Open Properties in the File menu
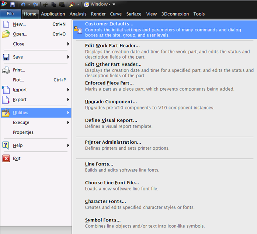The width and height of the screenshot is (257, 234). pos(23,132)
